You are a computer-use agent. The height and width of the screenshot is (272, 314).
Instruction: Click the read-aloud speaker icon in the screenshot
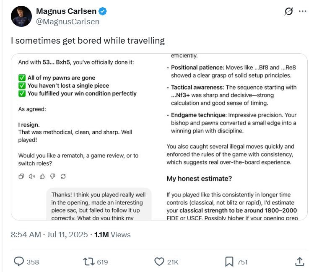[x=31, y=176]
